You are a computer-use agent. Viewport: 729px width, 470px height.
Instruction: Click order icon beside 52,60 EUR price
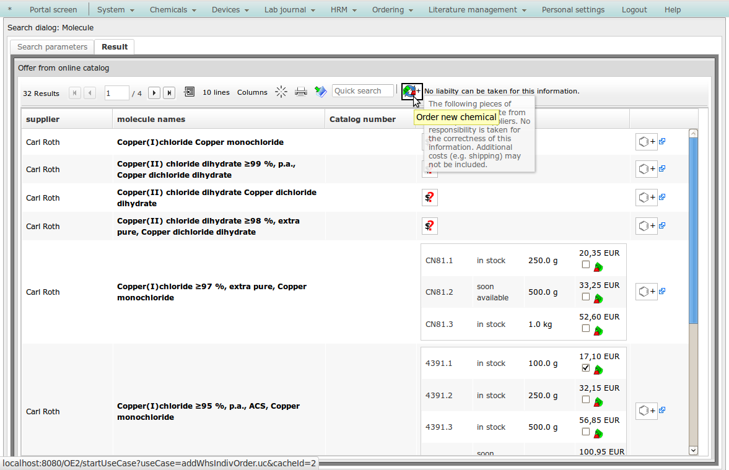click(x=598, y=331)
